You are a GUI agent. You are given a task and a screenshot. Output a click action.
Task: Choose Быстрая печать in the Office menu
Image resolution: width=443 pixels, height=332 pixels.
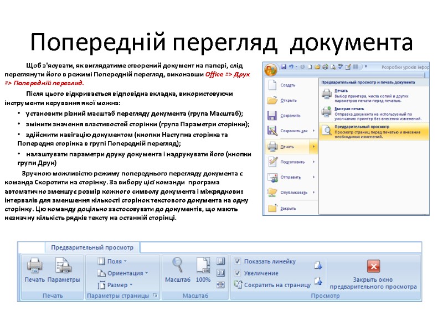pos(349,108)
